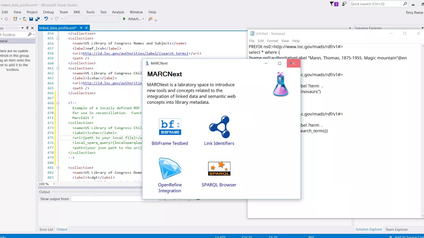Click the Notepad icon in Notepad title bar
Viewport: 424px width, 238px height.
coord(252,33)
